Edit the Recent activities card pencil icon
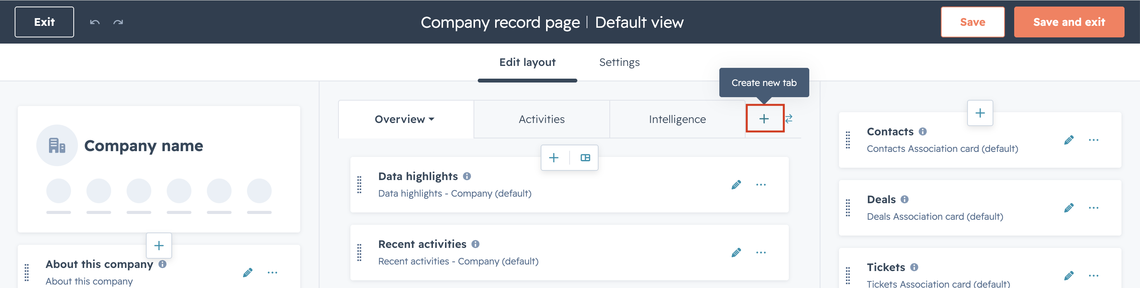1140x288 pixels. 736,253
